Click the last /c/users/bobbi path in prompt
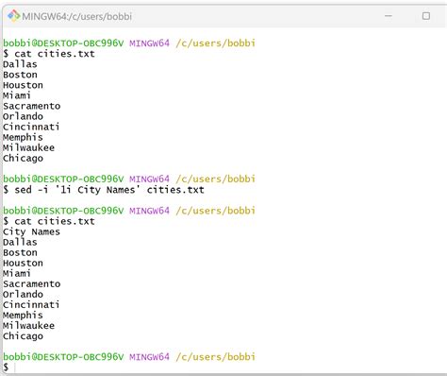Image resolution: width=447 pixels, height=376 pixels. point(215,357)
